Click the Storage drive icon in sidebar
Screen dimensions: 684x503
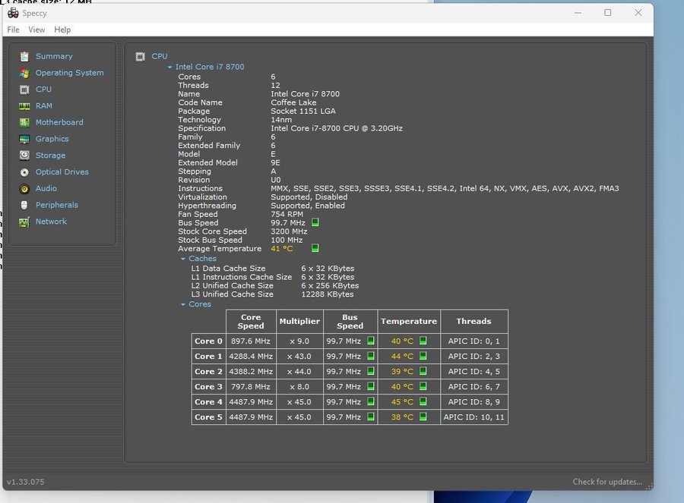(x=24, y=156)
